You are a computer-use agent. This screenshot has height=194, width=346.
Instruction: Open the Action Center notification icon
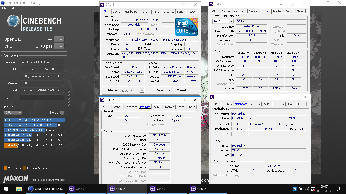(x=337, y=189)
